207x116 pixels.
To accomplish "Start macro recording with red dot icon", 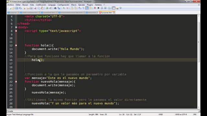I will (95, 8).
